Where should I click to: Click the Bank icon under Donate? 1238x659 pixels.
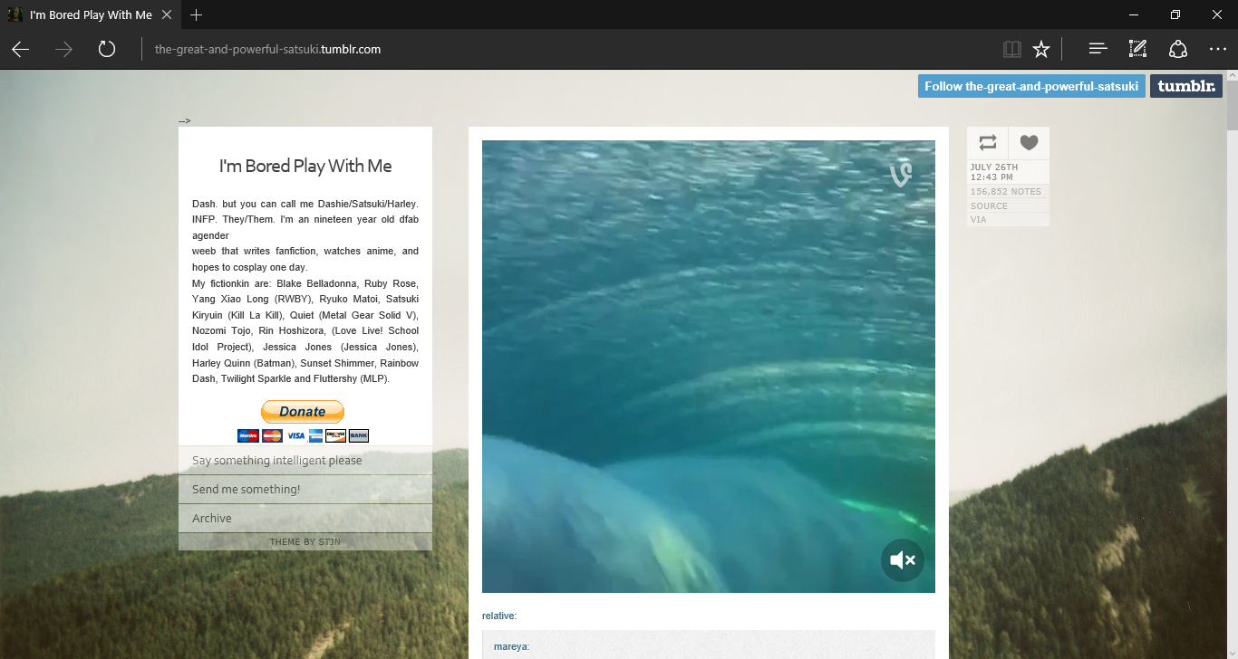coord(359,435)
